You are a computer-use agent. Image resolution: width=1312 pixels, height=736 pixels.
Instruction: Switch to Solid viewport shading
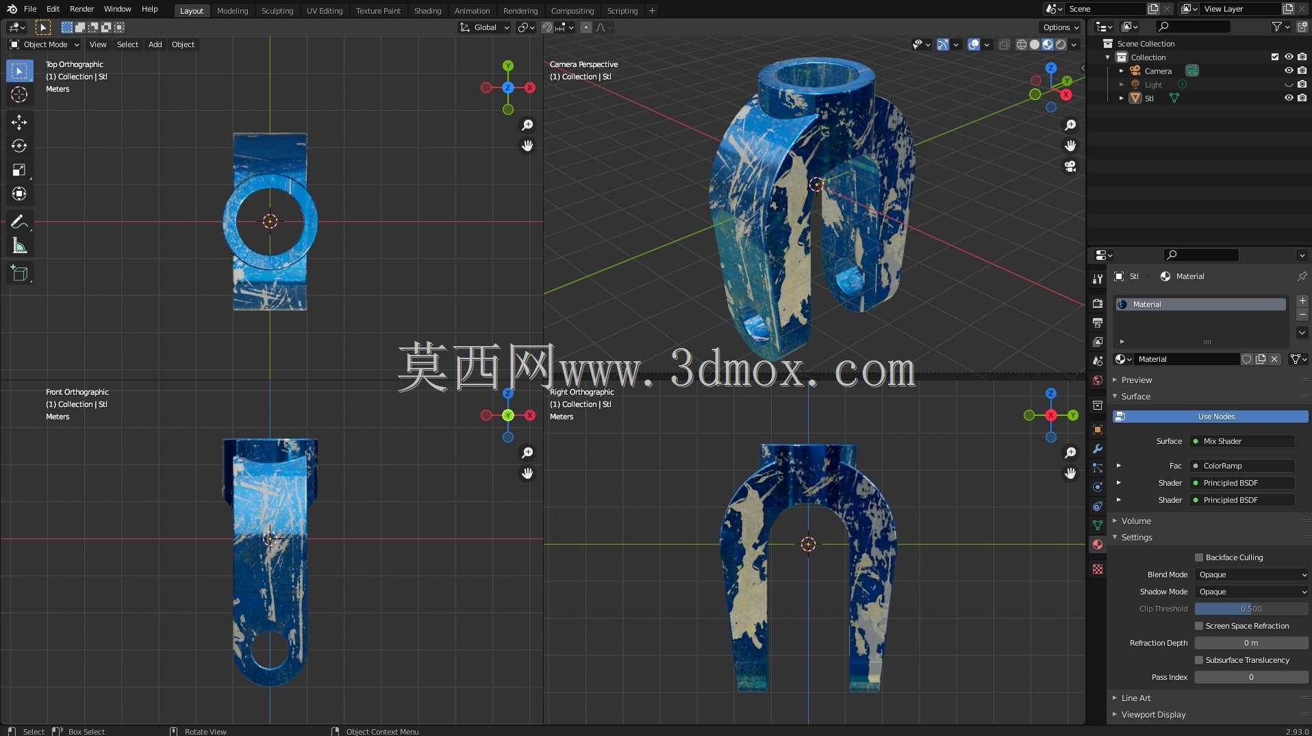point(1035,44)
